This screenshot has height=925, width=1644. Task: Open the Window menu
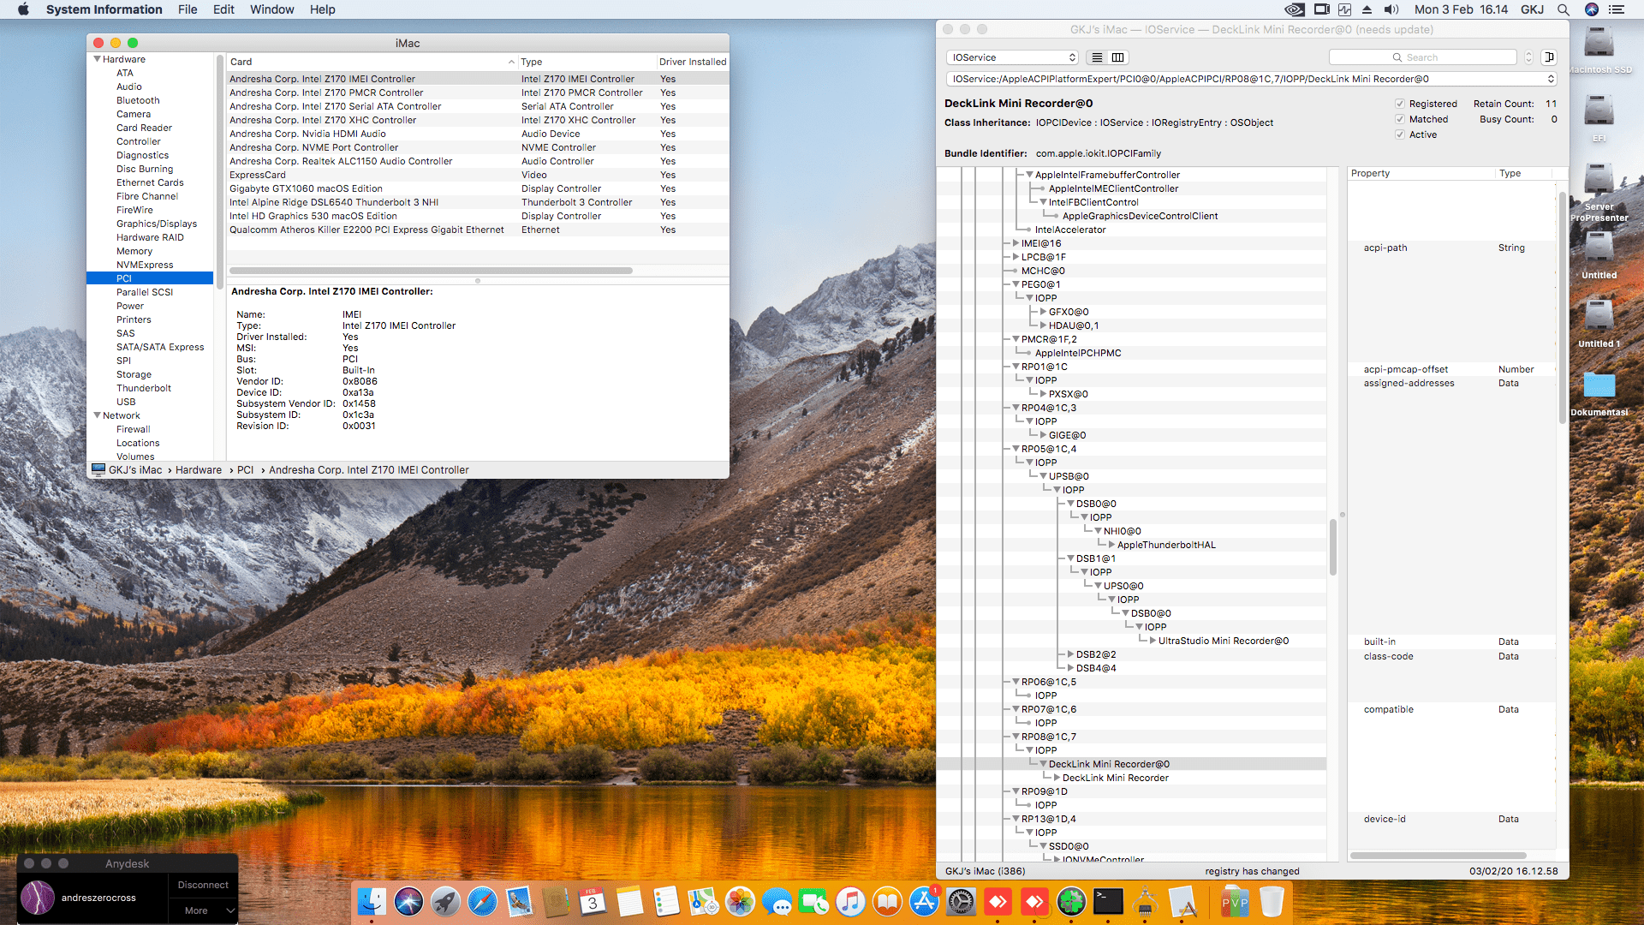(x=271, y=9)
